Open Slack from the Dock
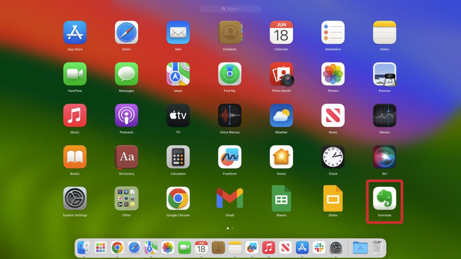The width and height of the screenshot is (461, 259). 318,248
